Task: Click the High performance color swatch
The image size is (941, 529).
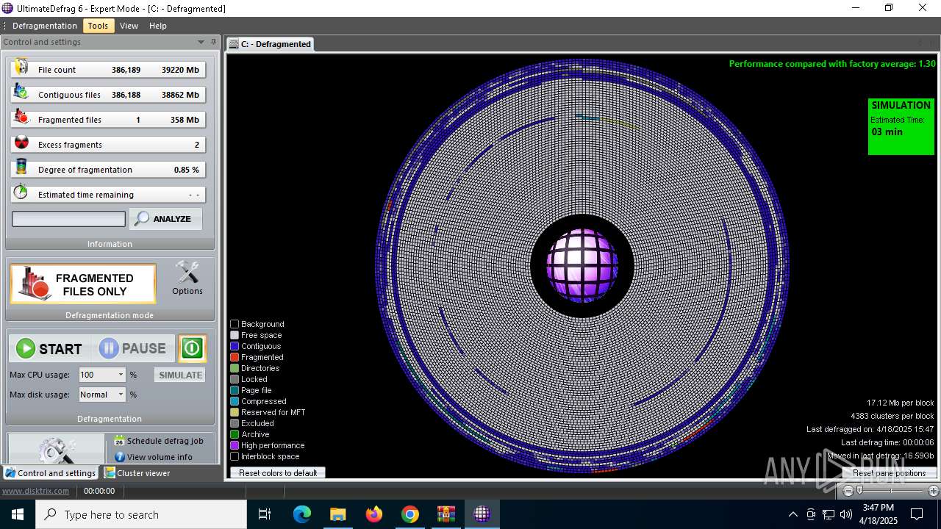Action: click(235, 445)
